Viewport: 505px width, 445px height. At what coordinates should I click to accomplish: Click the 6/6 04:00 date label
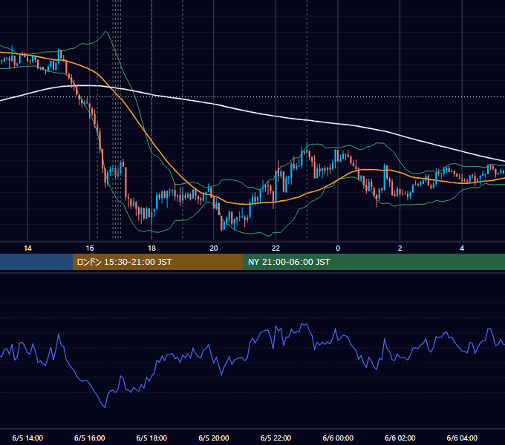(x=462, y=438)
